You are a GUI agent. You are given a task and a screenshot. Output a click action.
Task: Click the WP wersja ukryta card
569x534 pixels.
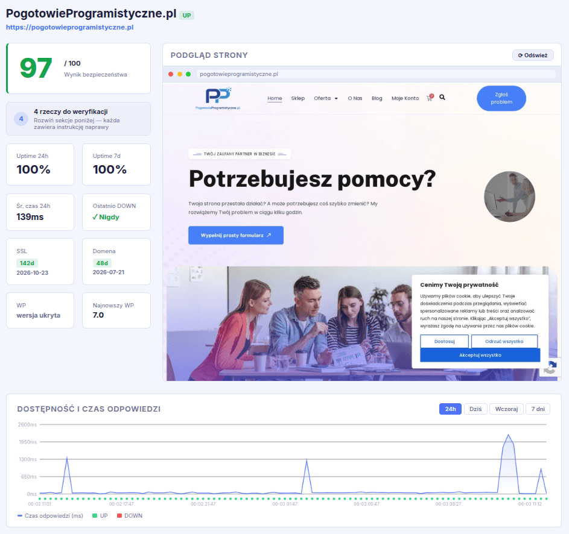pos(40,310)
